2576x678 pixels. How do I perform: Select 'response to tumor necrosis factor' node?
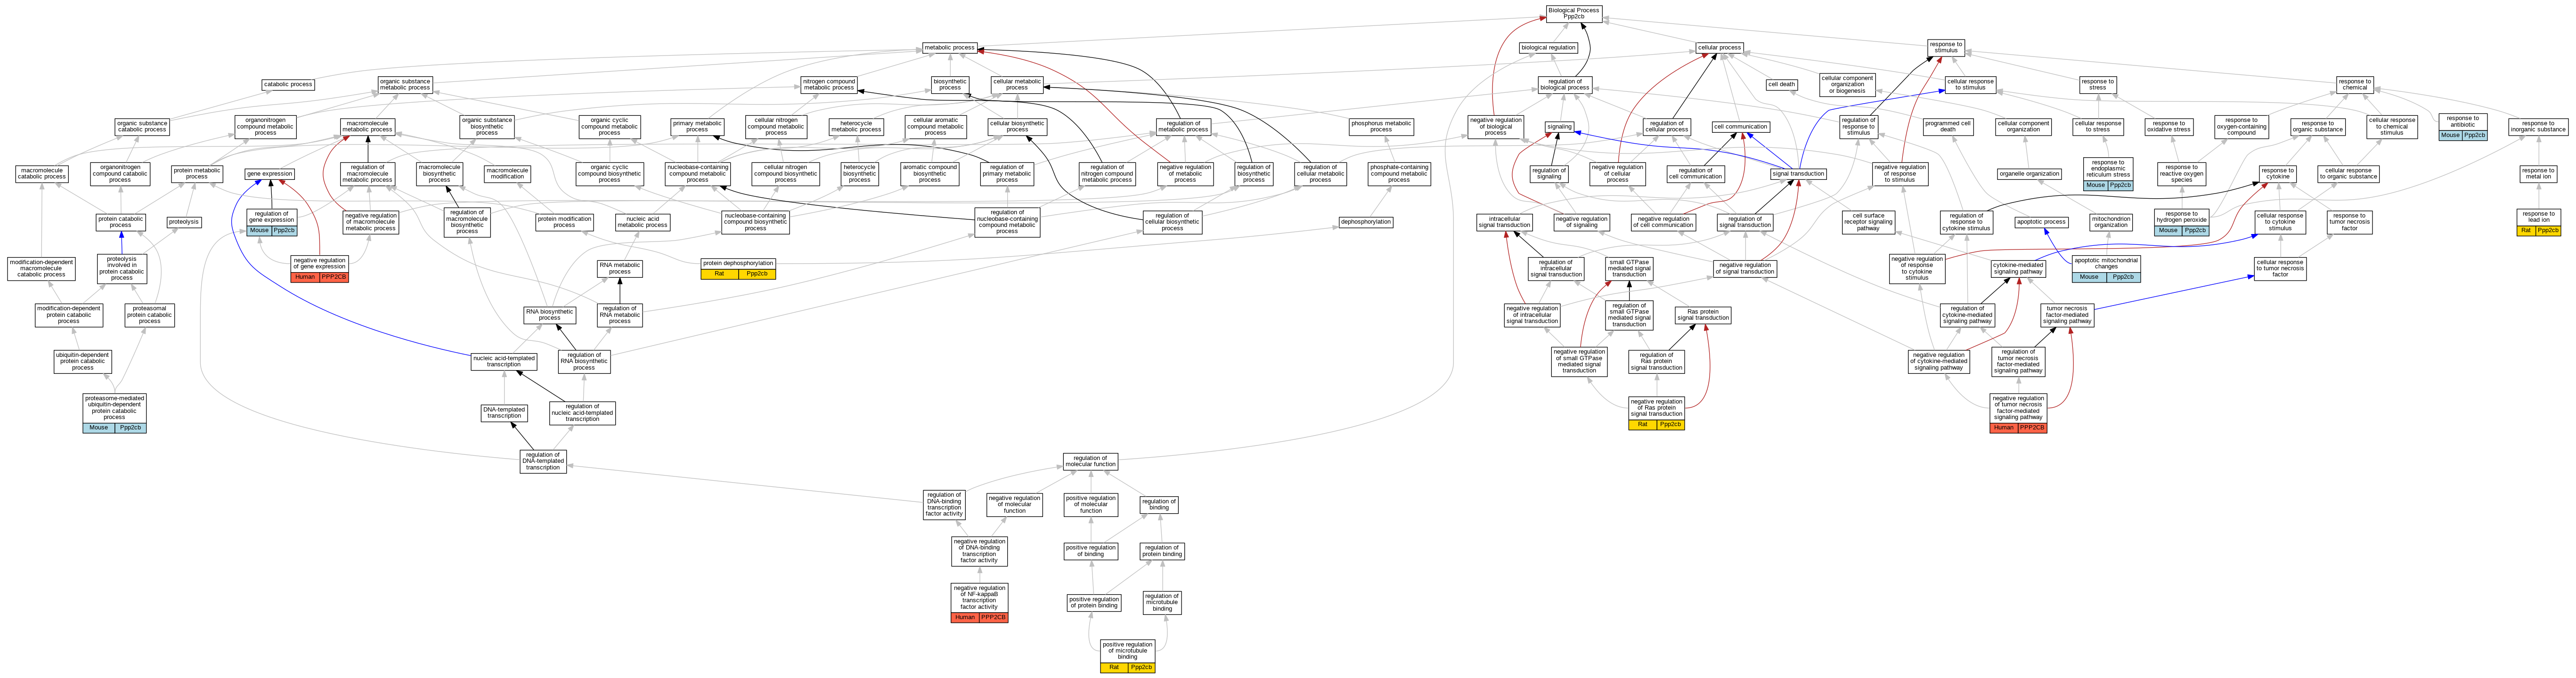click(x=2349, y=222)
